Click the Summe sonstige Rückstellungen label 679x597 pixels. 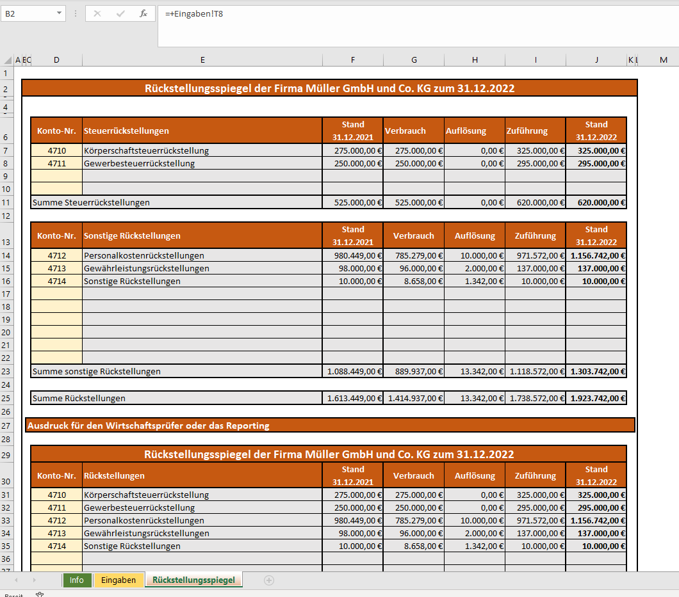[177, 371]
